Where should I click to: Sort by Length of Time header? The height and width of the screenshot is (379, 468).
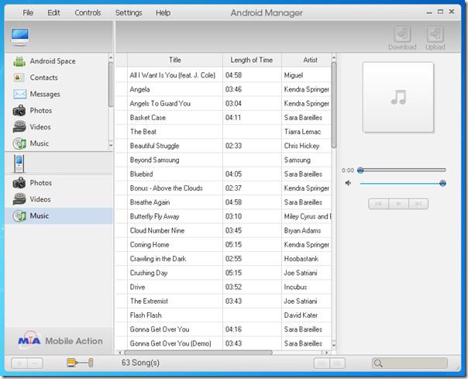click(x=252, y=60)
